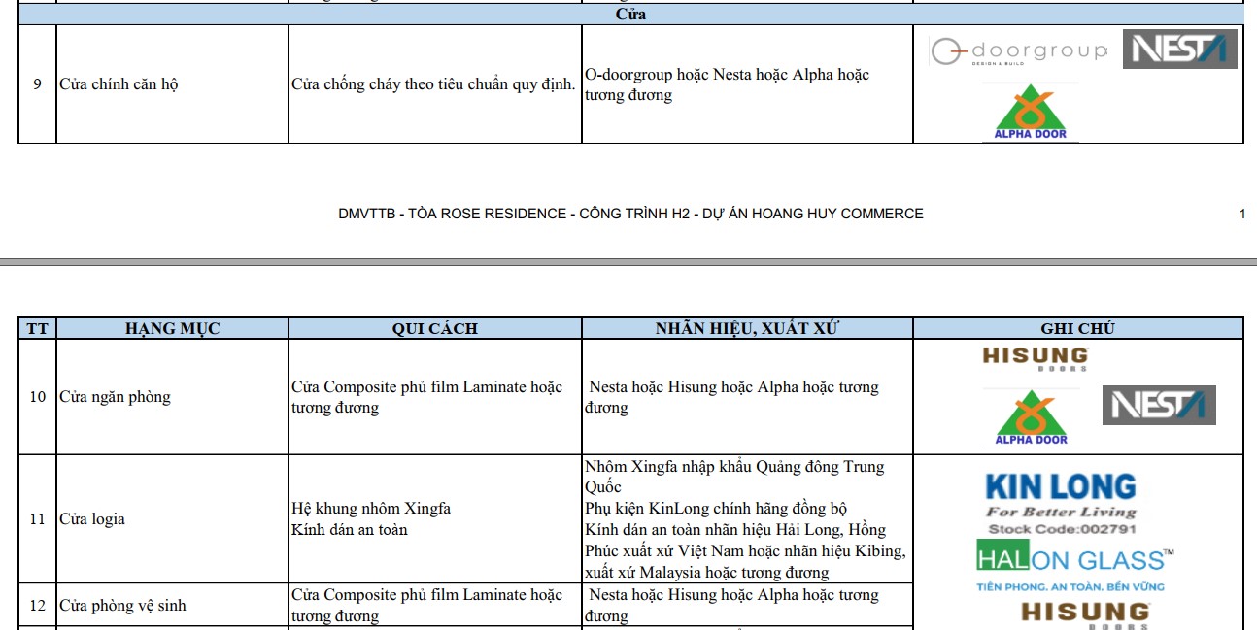Click the 'xuất xứ Malaysia hoặc tương đương' line
1257x630 pixels.
click(706, 573)
